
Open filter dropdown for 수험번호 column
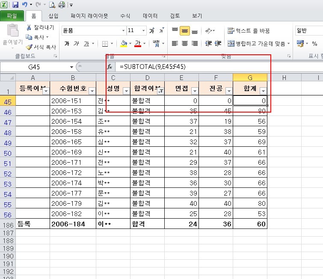pos(92,91)
